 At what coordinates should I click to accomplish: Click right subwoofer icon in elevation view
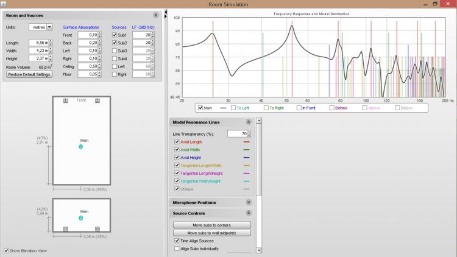click(97, 229)
